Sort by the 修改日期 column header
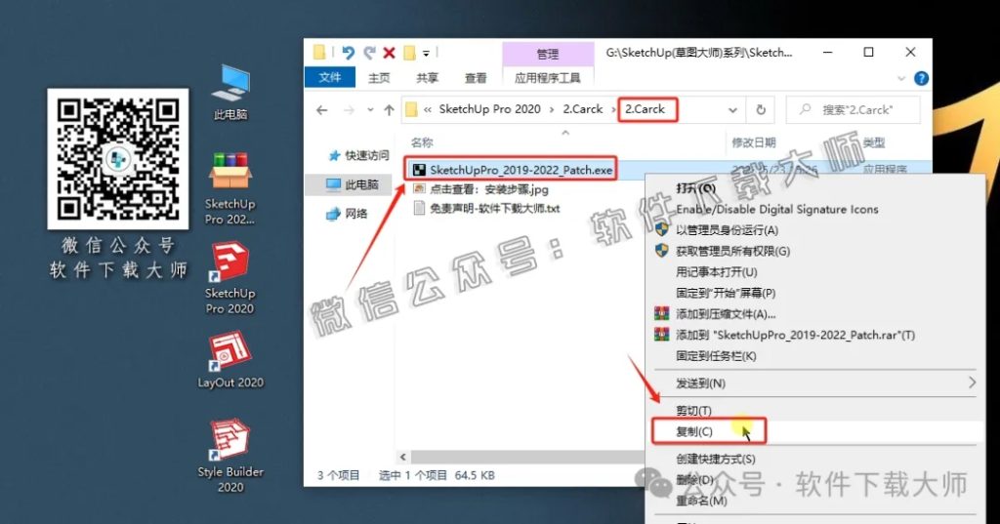This screenshot has width=1000, height=524. [753, 142]
